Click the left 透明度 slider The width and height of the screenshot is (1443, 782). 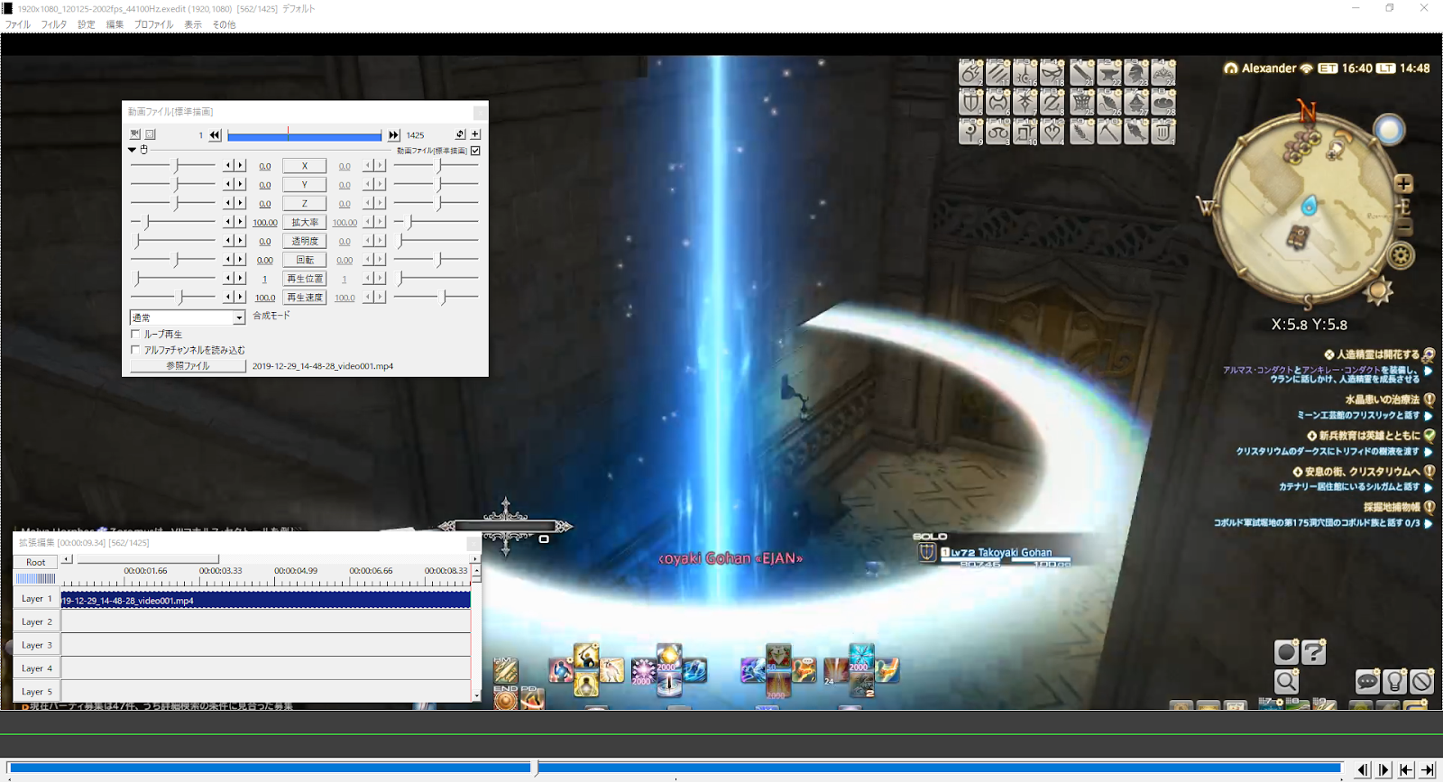tap(173, 241)
